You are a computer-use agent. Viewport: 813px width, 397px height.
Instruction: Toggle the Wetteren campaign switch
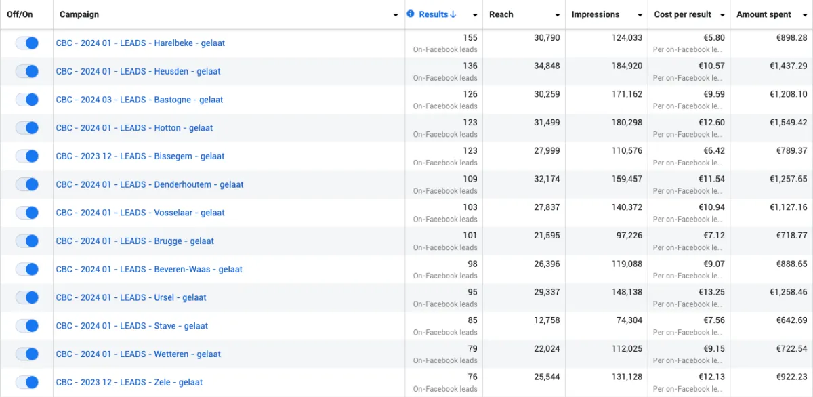[27, 354]
